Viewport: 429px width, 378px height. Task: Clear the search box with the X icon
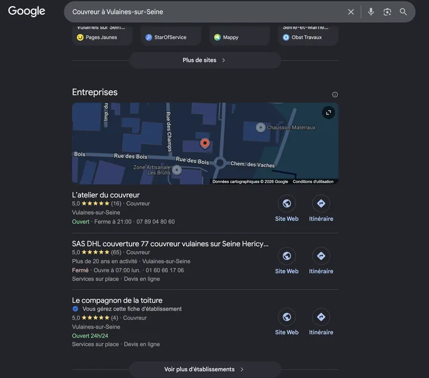(x=351, y=12)
